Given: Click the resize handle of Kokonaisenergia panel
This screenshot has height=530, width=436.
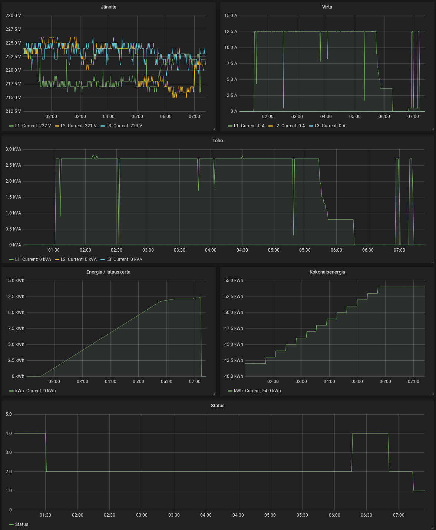Looking at the screenshot, I should [432, 394].
